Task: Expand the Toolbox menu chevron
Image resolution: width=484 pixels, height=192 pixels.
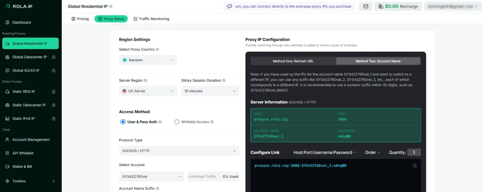Action: [x=54, y=181]
